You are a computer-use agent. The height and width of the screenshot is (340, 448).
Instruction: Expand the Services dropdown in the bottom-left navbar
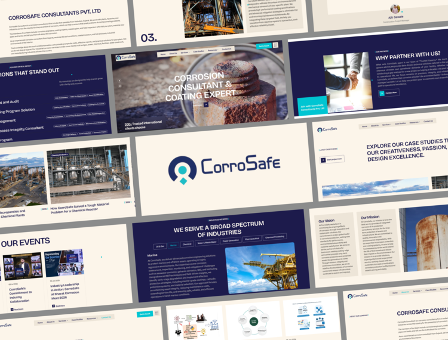(x=63, y=321)
